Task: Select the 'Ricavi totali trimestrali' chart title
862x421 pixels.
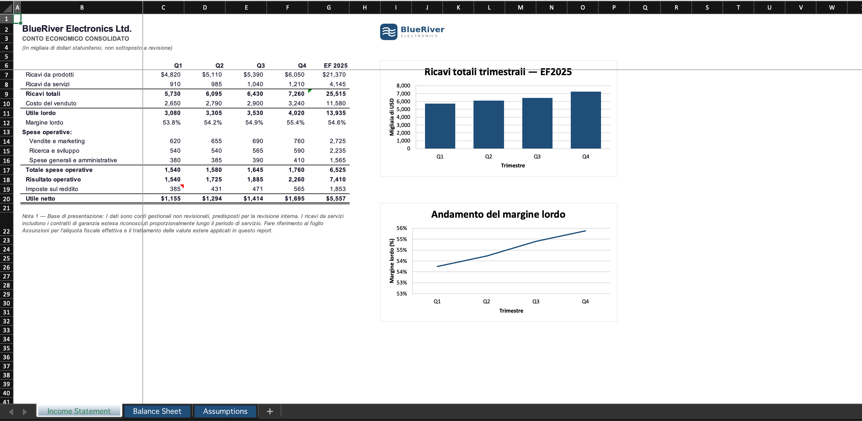Action: (x=498, y=72)
